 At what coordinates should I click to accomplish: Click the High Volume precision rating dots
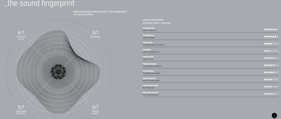coord(271,94)
